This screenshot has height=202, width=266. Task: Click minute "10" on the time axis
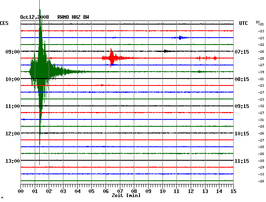coord(162,191)
